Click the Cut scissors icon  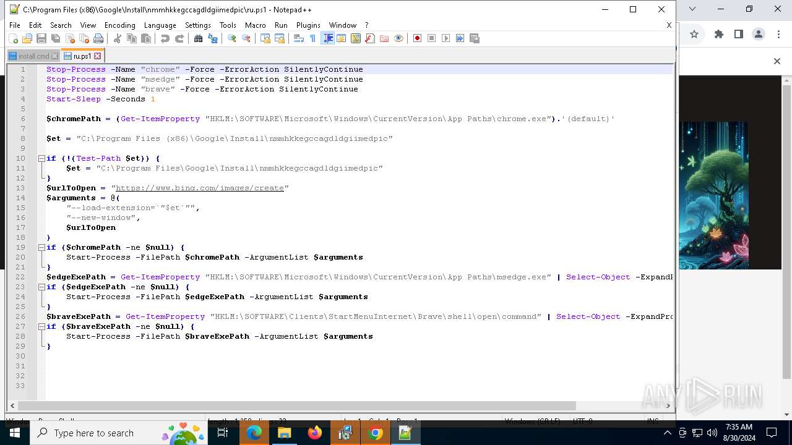[x=117, y=38]
